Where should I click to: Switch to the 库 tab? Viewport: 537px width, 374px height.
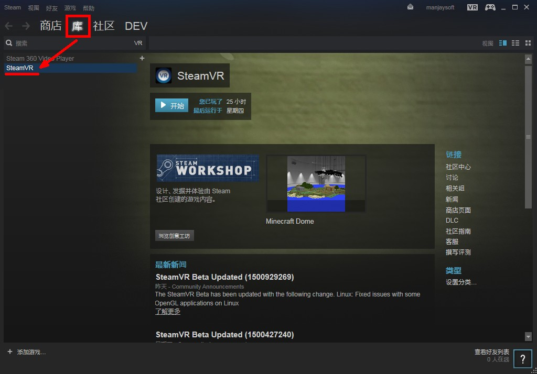click(x=78, y=26)
